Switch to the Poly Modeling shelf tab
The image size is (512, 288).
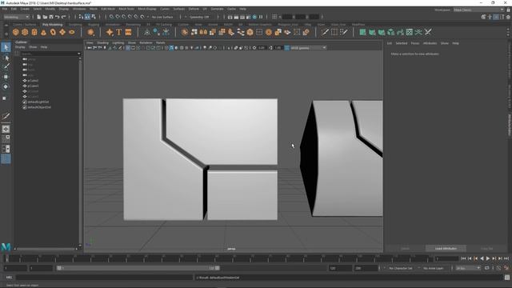(x=52, y=25)
